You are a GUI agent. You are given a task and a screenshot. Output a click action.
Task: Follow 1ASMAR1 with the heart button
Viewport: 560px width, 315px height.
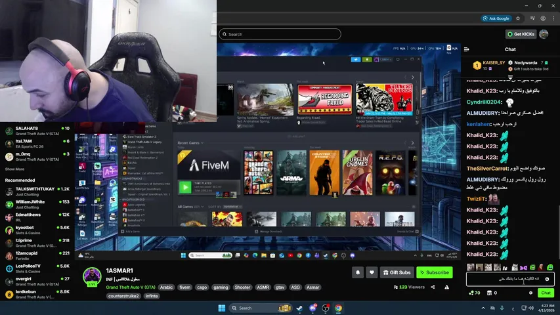pyautogui.click(x=372, y=272)
